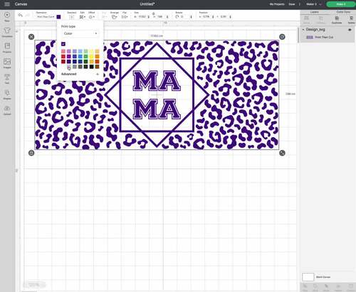Viewport: 356px width, 292px height.
Task: Pick the orange color swatch
Action: tap(97, 56)
